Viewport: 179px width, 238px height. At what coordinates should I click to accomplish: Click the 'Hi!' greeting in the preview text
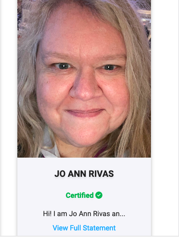point(47,214)
